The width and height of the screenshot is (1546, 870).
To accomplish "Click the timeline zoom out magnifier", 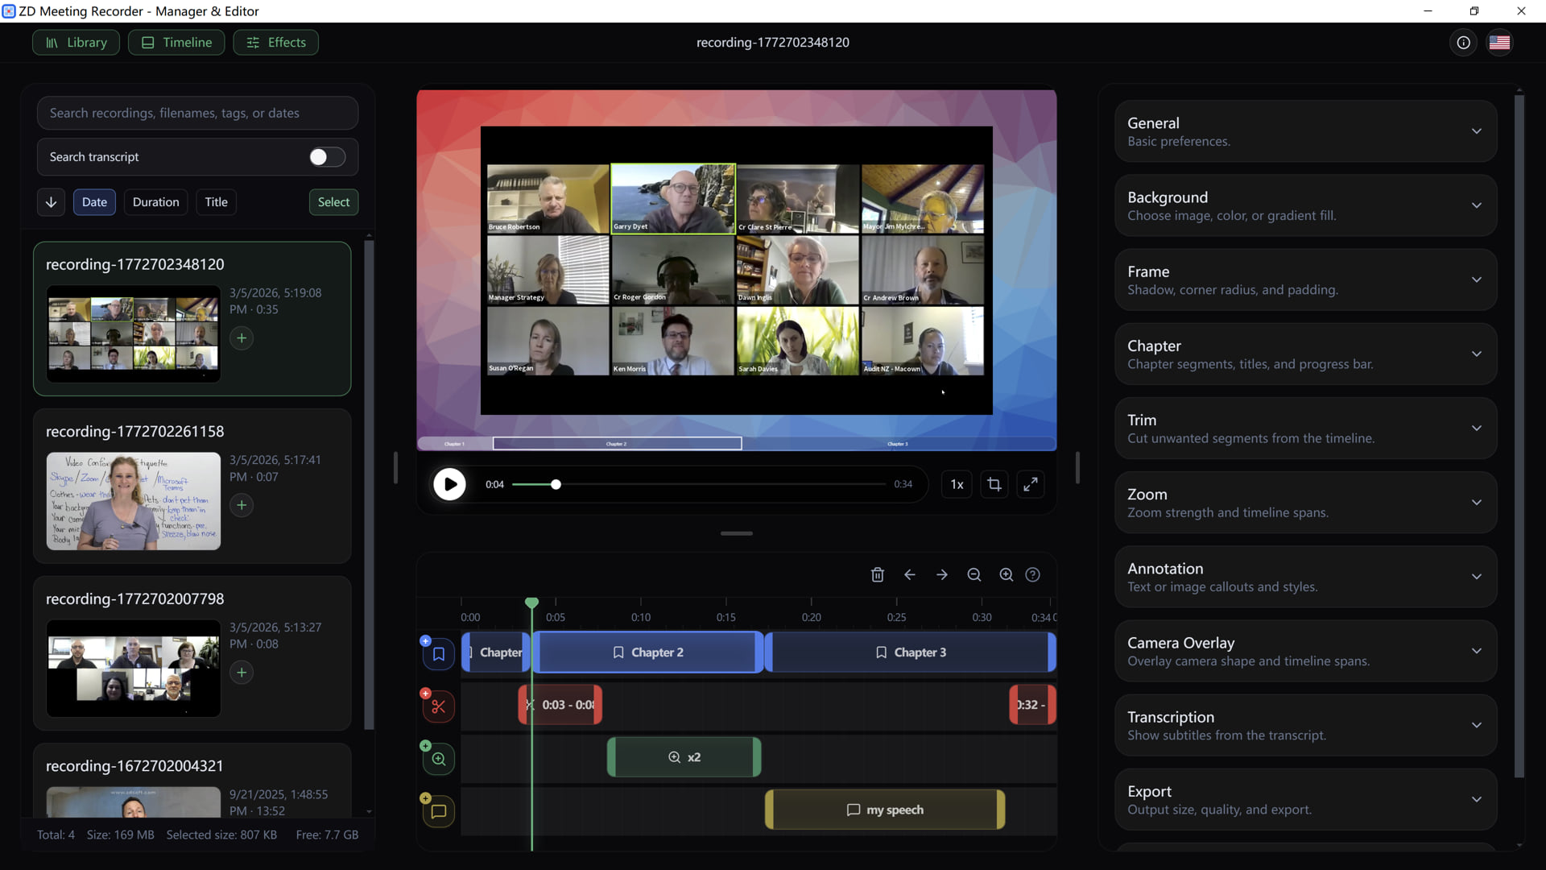I will click(974, 574).
